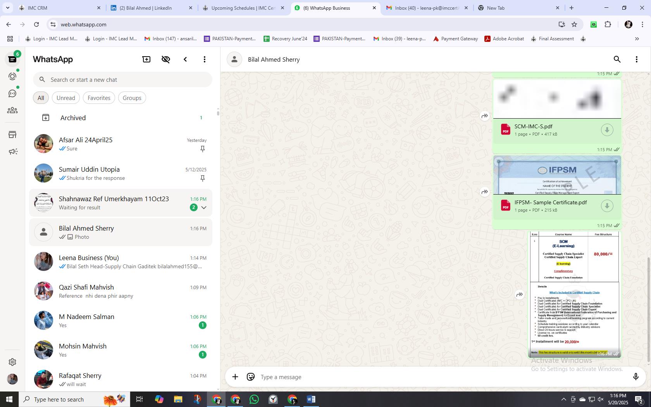651x407 pixels.
Task: Forward the fee structure photo message
Action: click(520, 295)
